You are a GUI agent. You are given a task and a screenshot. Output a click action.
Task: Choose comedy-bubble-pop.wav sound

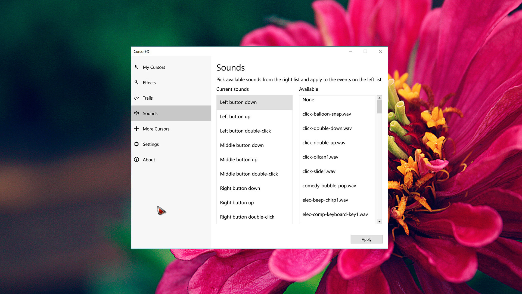click(329, 186)
